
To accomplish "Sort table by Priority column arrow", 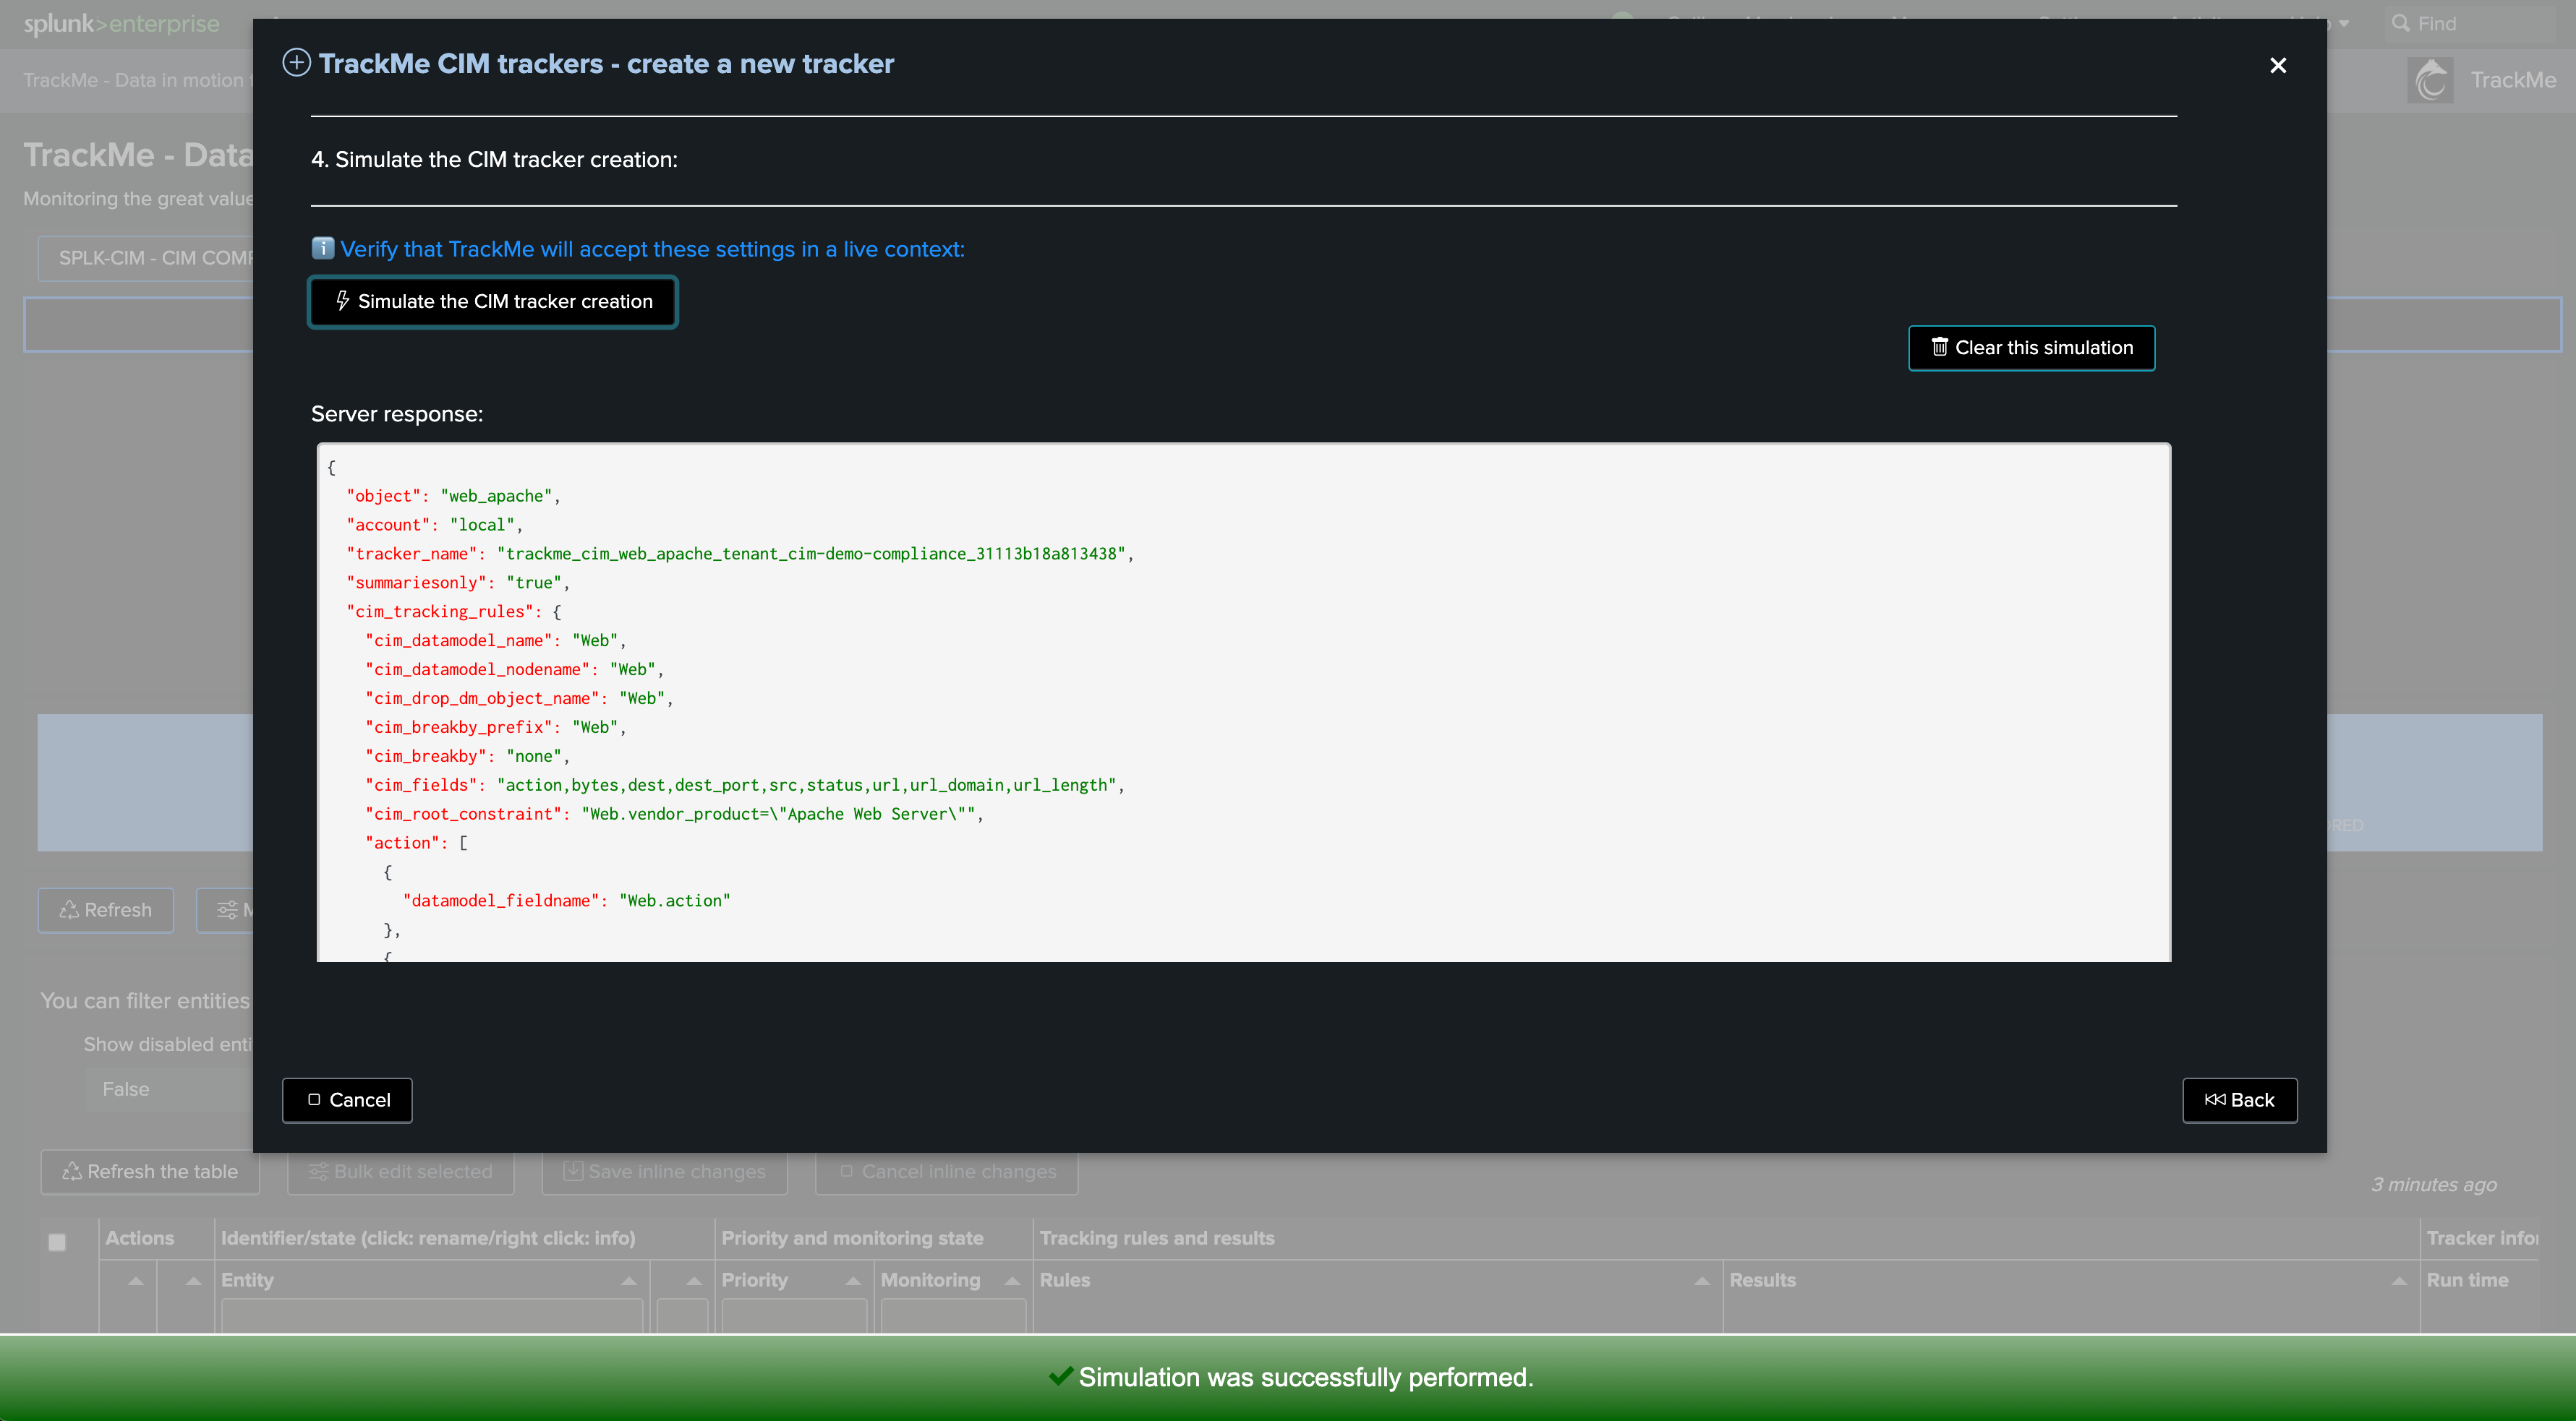I will 853,1280.
